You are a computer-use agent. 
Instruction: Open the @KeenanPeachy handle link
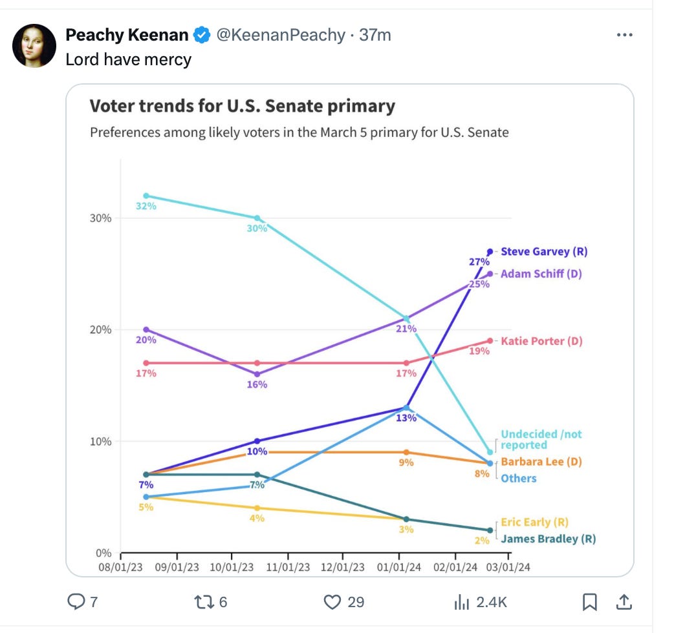[x=280, y=35]
